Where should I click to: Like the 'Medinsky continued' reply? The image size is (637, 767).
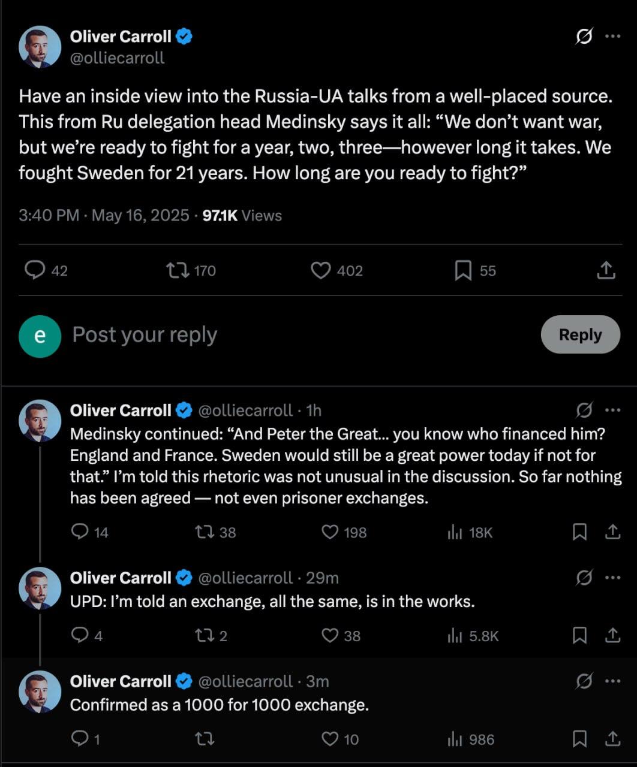click(330, 532)
